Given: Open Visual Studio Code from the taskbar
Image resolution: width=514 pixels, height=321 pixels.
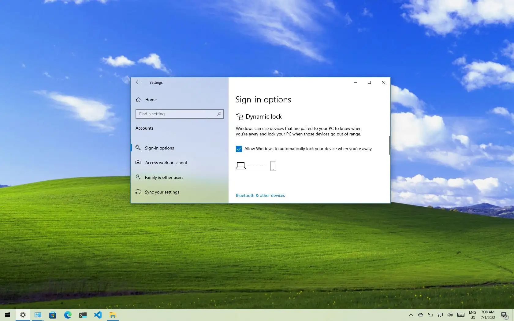Looking at the screenshot, I should coord(98,315).
